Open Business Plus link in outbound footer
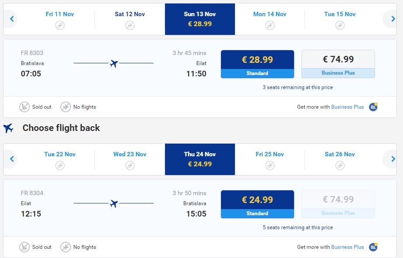 click(x=347, y=107)
